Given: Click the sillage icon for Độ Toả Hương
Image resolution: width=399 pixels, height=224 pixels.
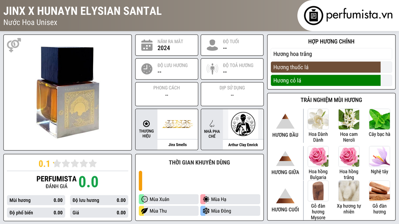Looking at the screenshot, I should click(212, 69).
